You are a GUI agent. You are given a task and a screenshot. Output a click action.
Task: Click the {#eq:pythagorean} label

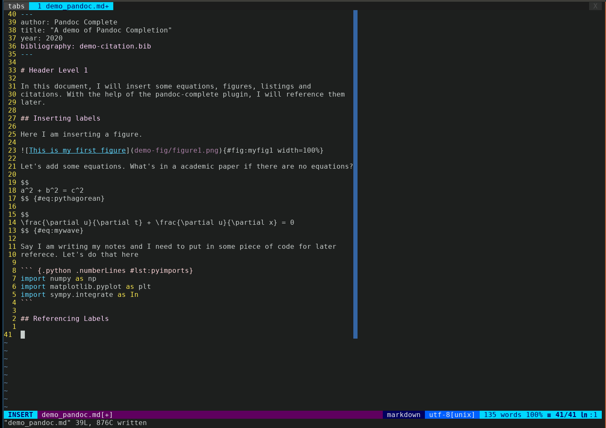[x=69, y=198]
